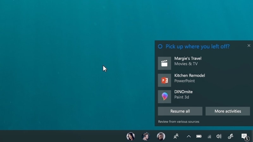Open the People icon on the taskbar
The width and height of the screenshot is (253, 142).
pyautogui.click(x=176, y=136)
